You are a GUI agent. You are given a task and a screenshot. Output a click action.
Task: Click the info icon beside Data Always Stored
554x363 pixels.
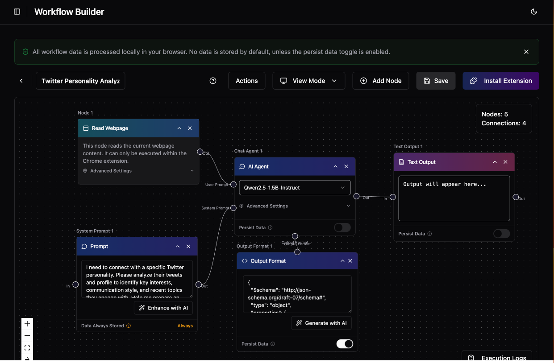click(x=129, y=326)
